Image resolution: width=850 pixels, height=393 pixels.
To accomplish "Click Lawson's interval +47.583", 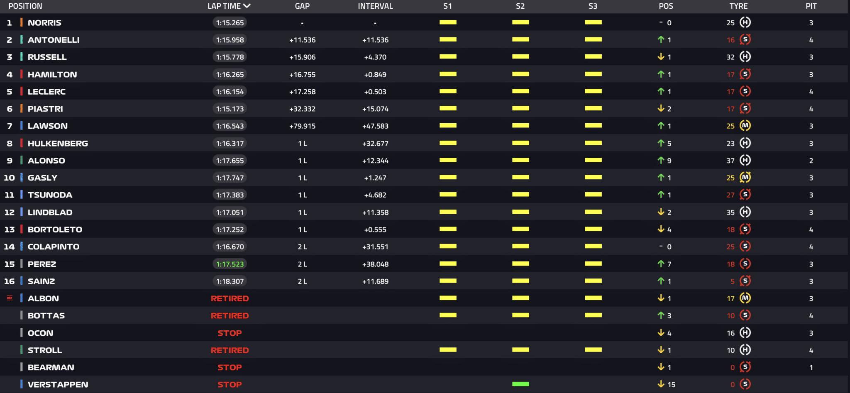I will click(375, 126).
